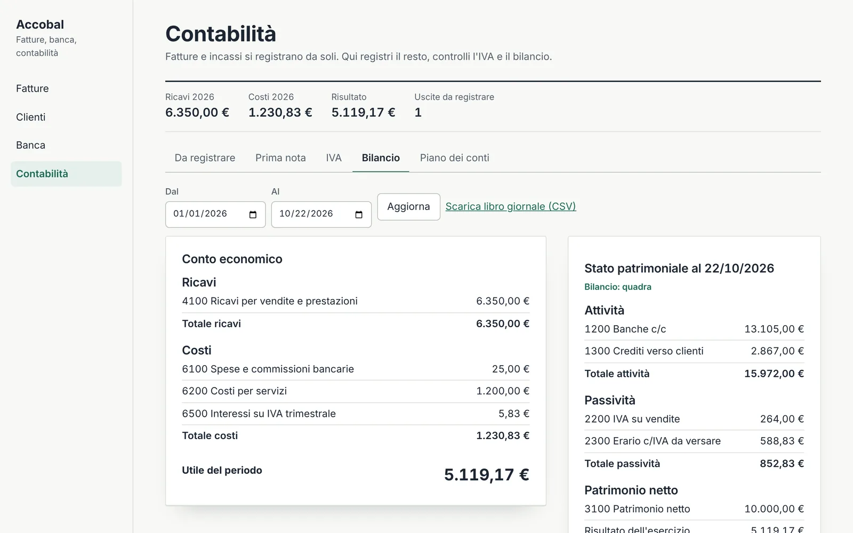This screenshot has height=533, width=853.
Task: Switch to the Da registrare tab
Action: point(205,158)
